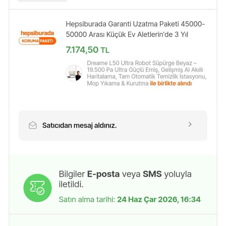Open Dreame L50 Ultra Robot Süpürge description
This screenshot has height=226, width=226.
coord(147,73)
